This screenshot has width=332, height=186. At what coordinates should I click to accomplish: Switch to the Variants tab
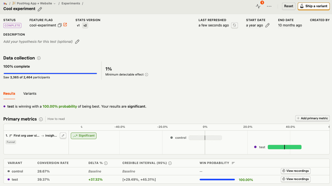(x=30, y=94)
